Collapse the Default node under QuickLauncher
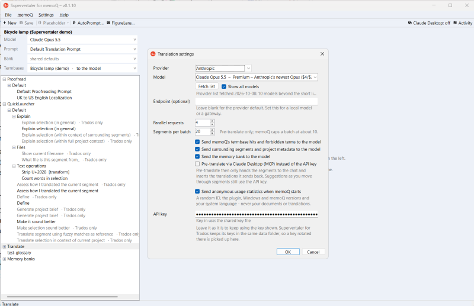The image size is (474, 306). pos(9,110)
